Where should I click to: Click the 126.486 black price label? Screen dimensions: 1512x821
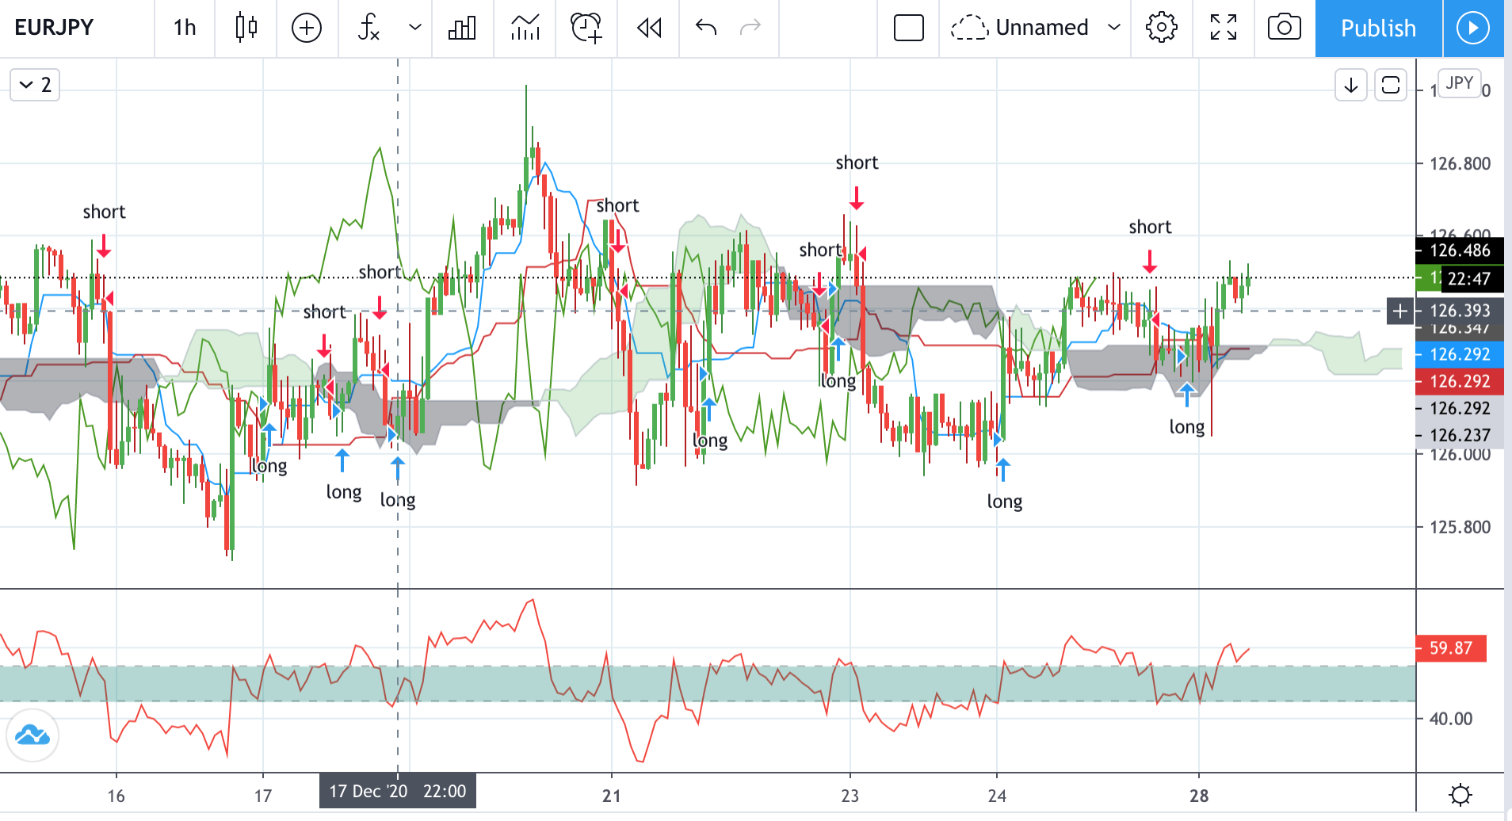(x=1460, y=250)
